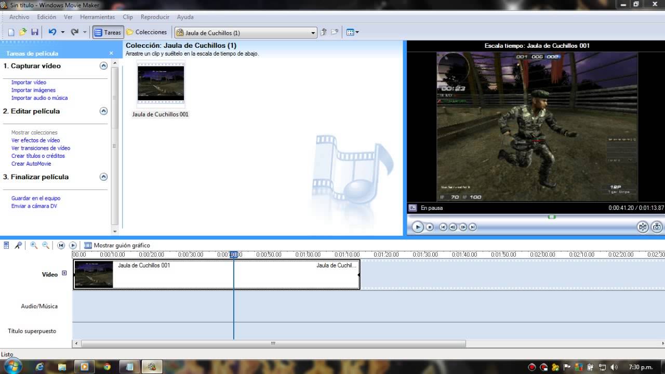This screenshot has height=374, width=665.
Task: Click the Split Clip icon
Action: (643, 227)
